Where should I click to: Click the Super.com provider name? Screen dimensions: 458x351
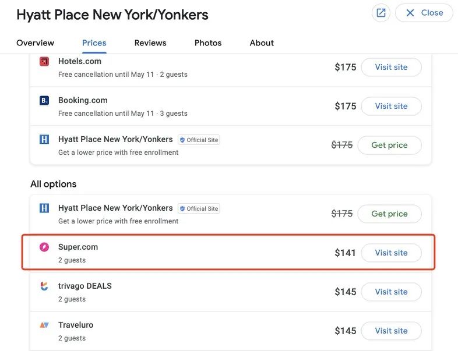coord(78,247)
